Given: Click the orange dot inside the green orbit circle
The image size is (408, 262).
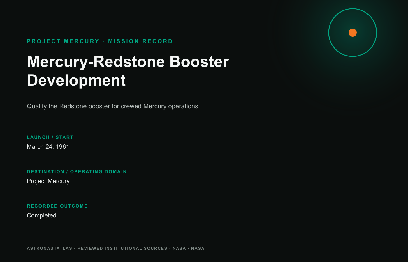Looking at the screenshot, I should 353,33.
